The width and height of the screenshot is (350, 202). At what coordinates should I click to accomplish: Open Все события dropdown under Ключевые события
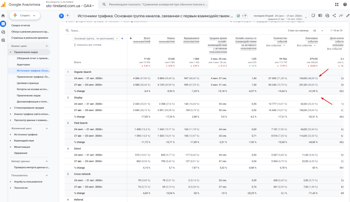point(306,45)
